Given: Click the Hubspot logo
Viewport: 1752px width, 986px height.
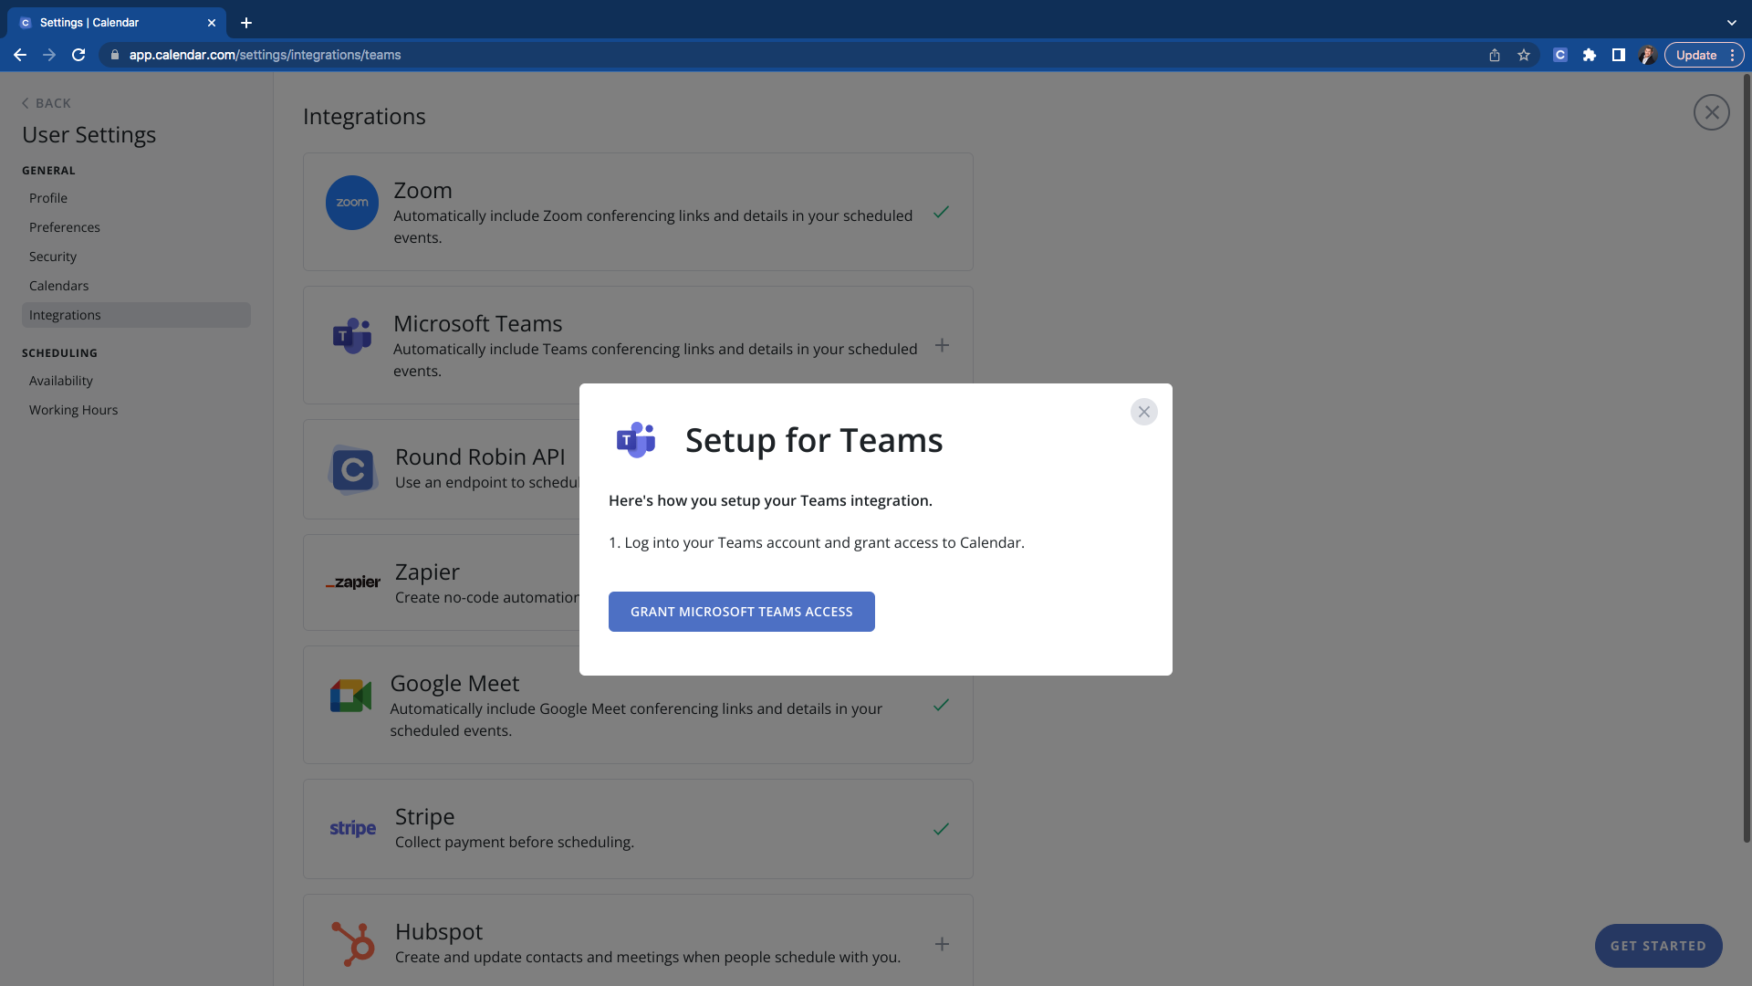Looking at the screenshot, I should pyautogui.click(x=353, y=944).
